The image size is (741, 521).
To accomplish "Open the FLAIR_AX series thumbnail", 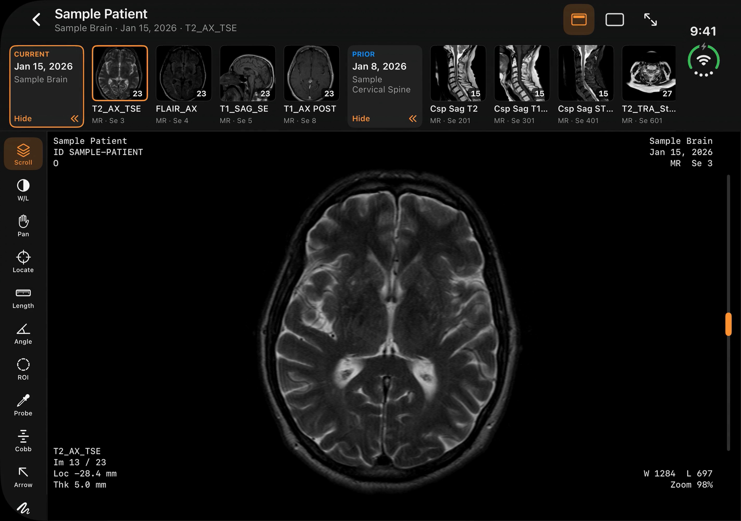I will [x=184, y=73].
